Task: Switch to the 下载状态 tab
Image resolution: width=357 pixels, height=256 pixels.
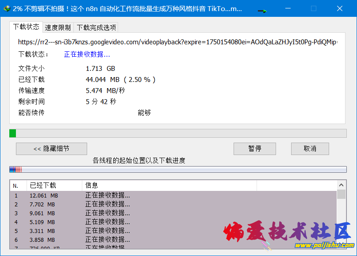Action: click(26, 27)
